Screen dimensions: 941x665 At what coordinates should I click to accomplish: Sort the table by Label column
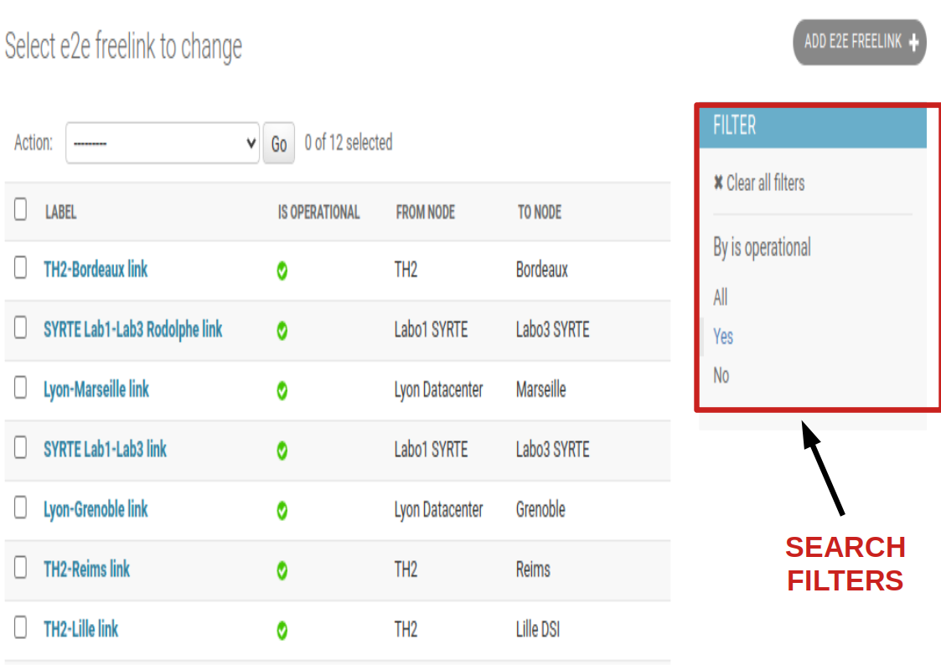coord(60,213)
